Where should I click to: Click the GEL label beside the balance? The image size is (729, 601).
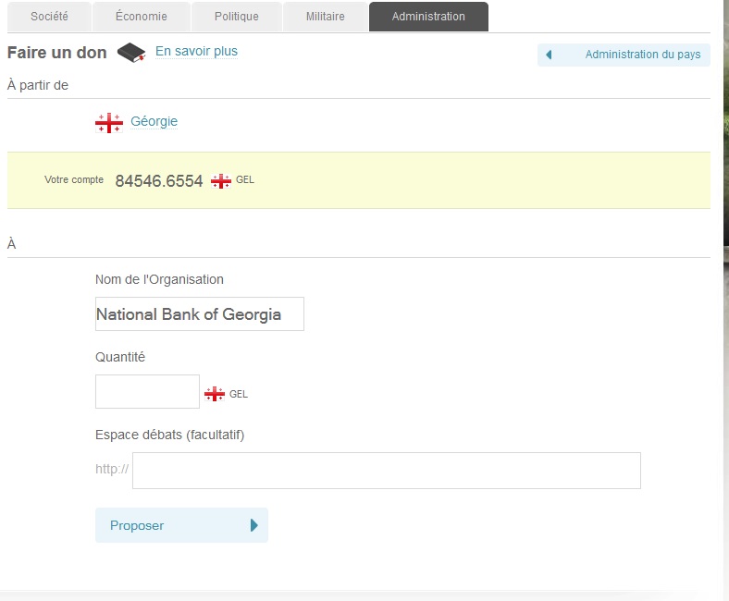point(245,180)
